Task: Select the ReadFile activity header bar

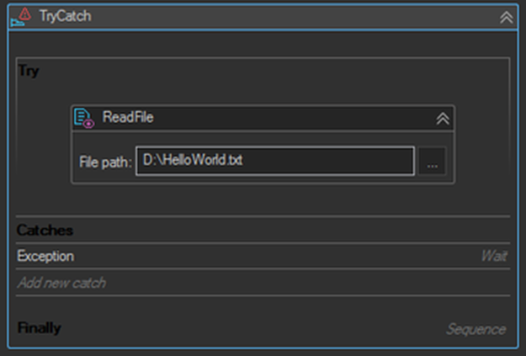Action: 263,118
